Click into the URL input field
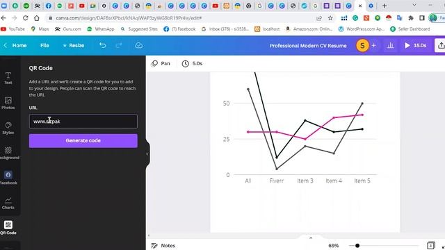 pyautogui.click(x=83, y=122)
